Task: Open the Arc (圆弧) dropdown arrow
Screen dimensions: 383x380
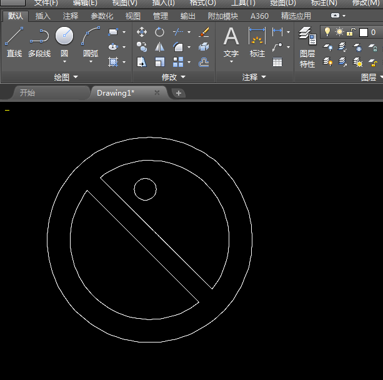Action: tap(91, 62)
